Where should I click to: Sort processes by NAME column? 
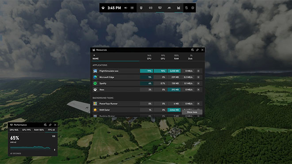pos(96,59)
